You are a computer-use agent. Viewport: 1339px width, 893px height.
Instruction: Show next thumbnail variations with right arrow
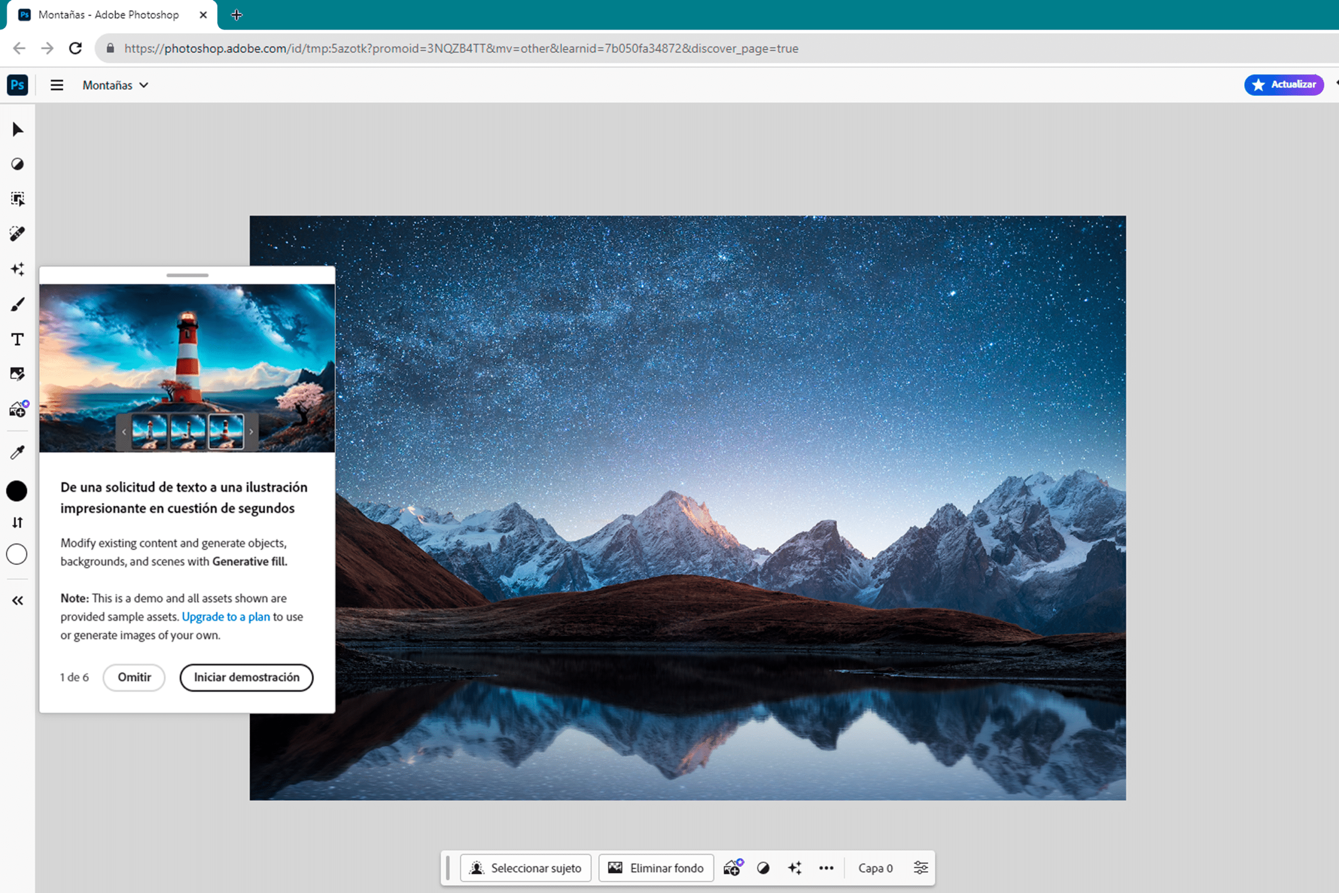click(251, 432)
